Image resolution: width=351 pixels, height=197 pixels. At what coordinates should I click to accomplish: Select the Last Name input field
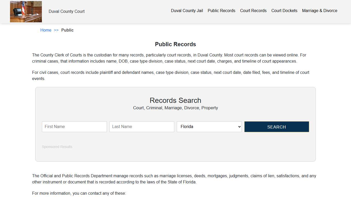142,126
